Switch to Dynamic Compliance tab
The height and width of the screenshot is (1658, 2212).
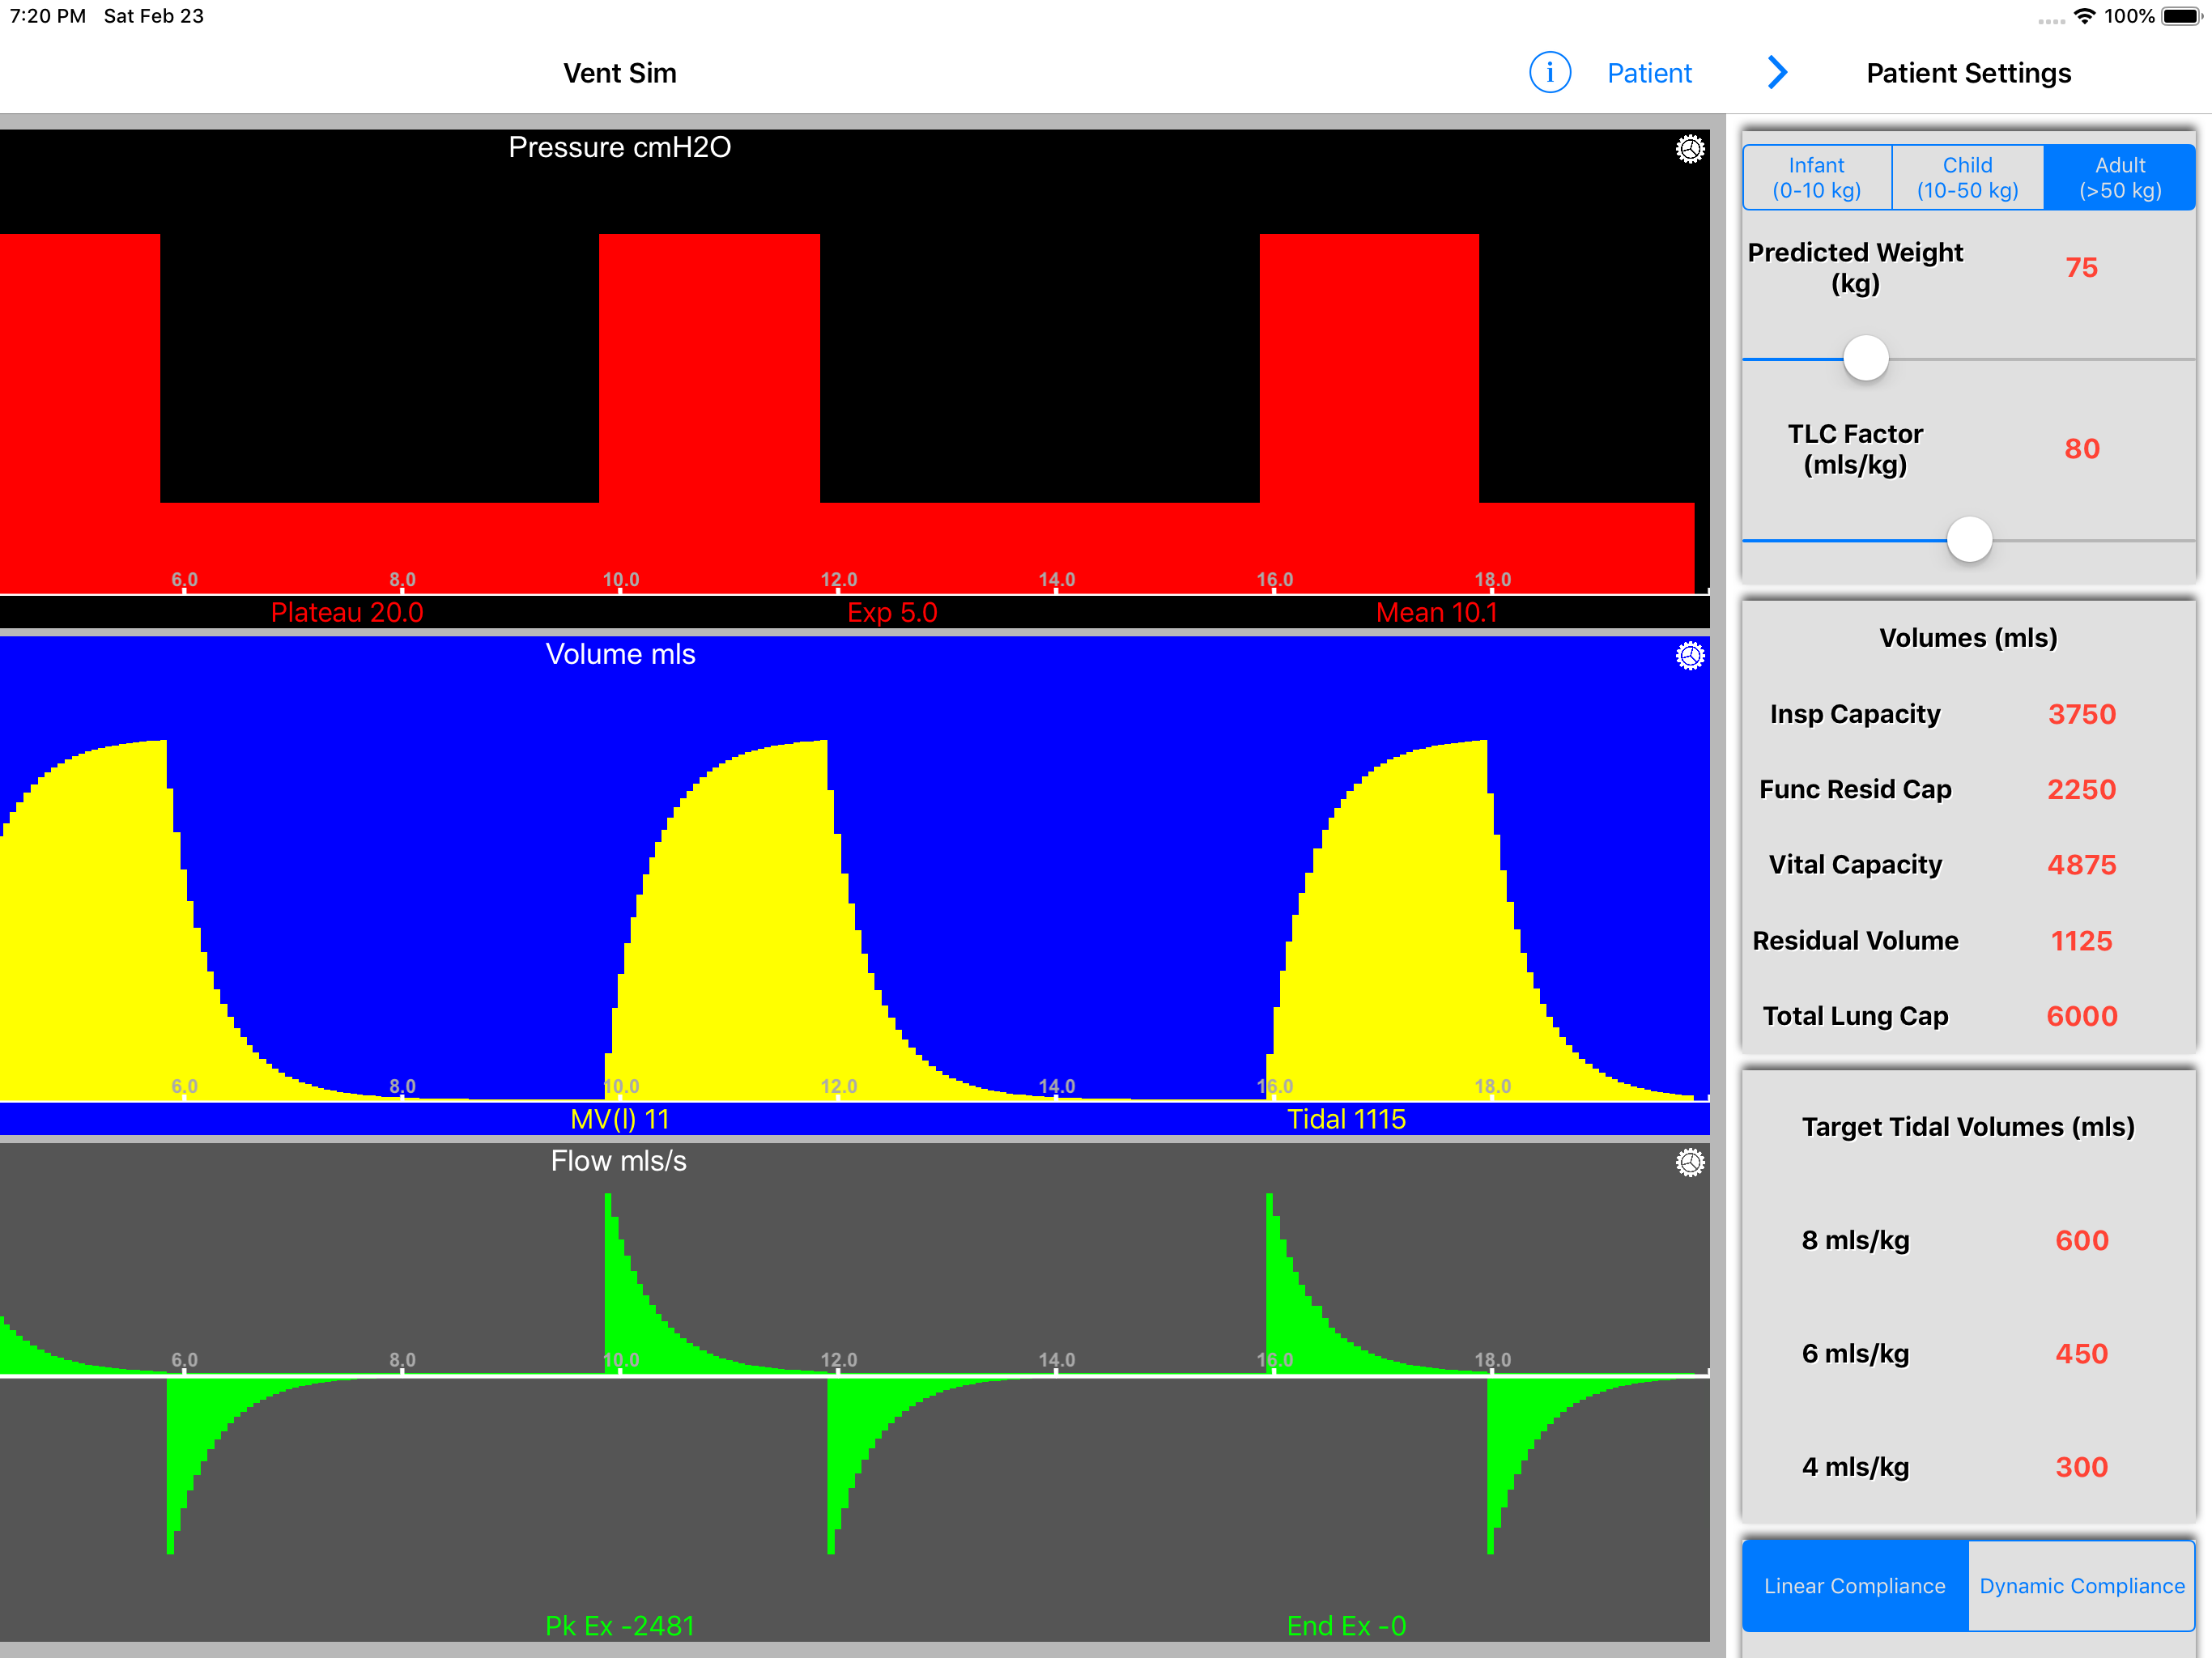pos(2081,1585)
